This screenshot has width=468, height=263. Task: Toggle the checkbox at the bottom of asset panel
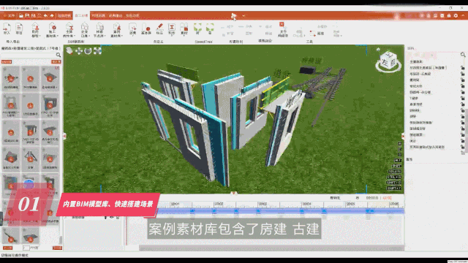26,248
